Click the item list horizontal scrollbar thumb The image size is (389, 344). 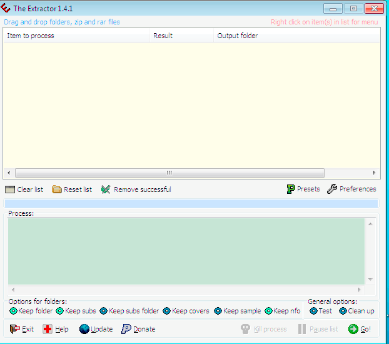[169, 173]
